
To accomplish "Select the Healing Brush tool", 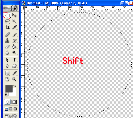I will (x=7, y=35).
